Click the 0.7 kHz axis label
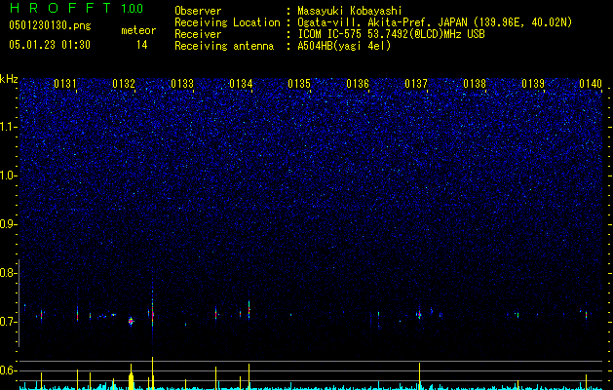 coord(9,322)
